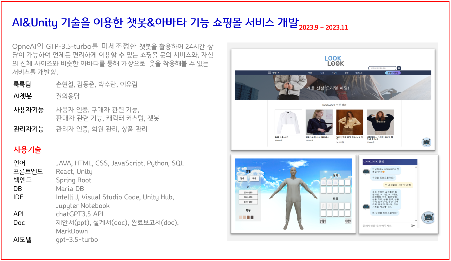451x261 pixels.
Task: Click the 54,000원 price text
Action: point(340,142)
